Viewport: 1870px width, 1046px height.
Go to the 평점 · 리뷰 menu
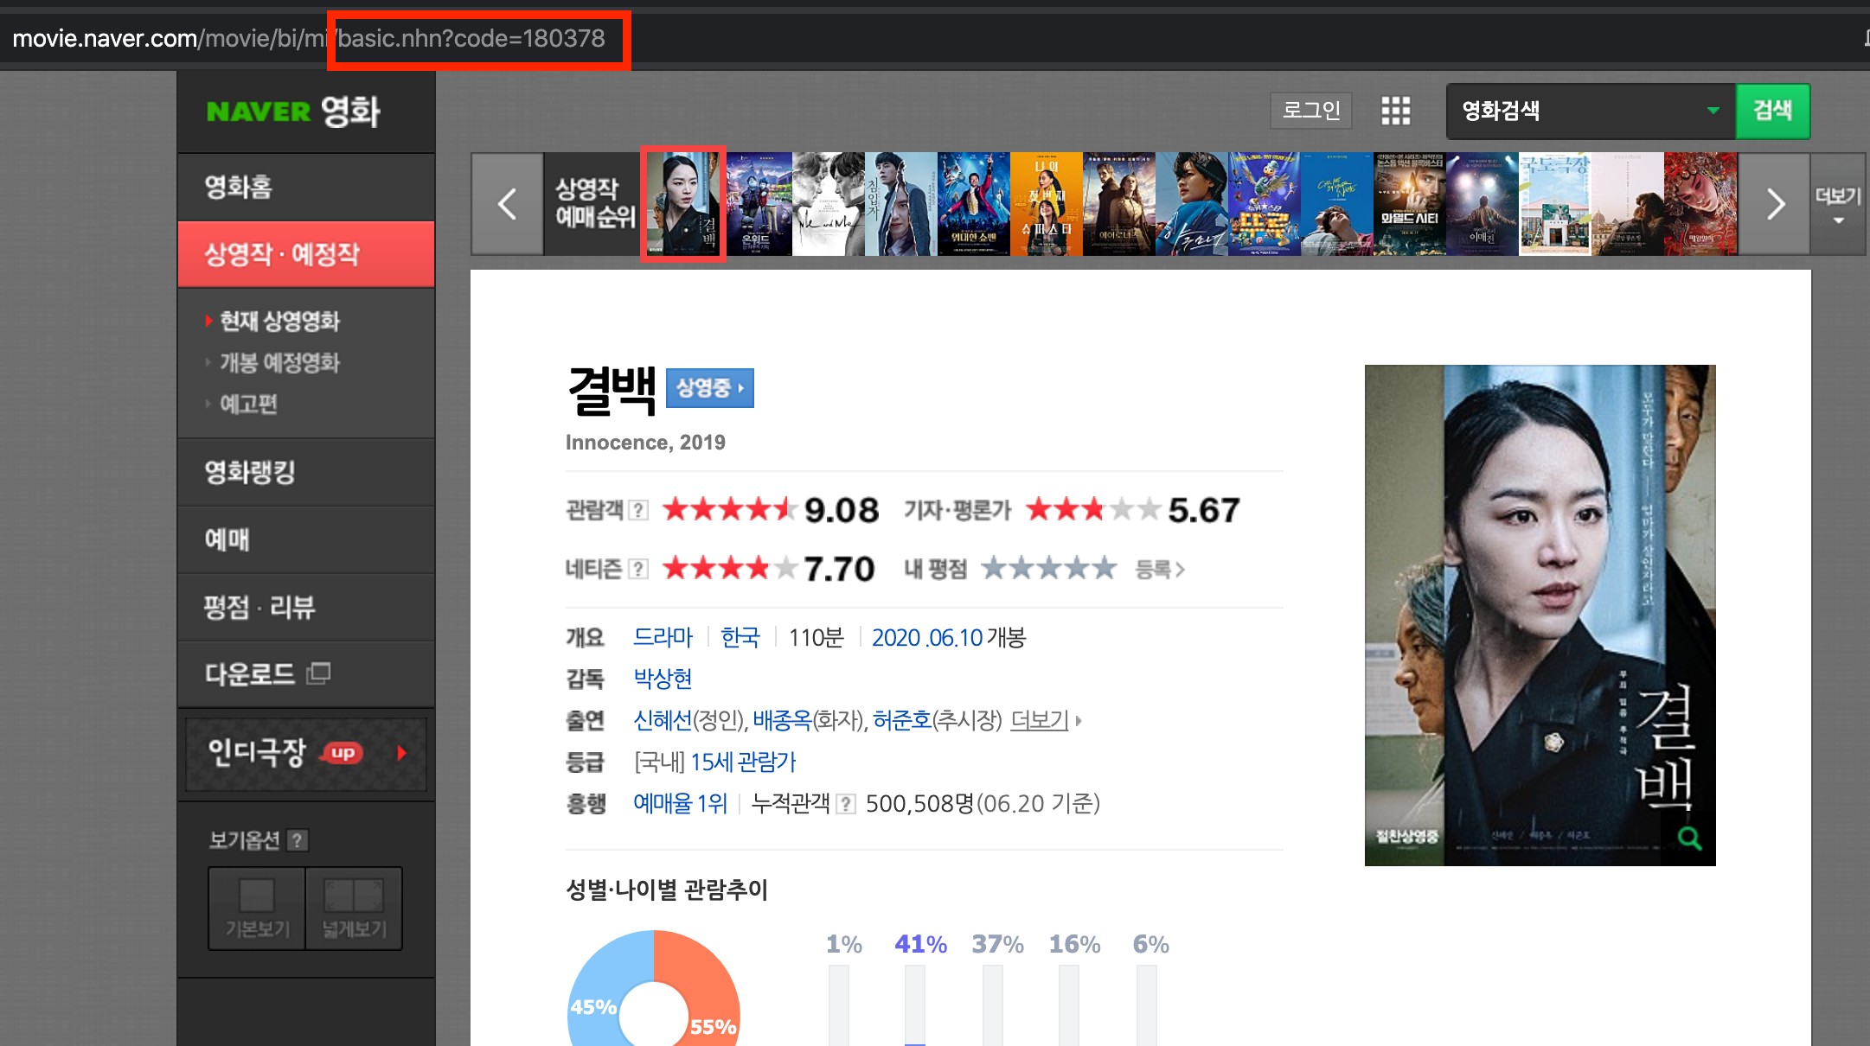click(x=259, y=607)
